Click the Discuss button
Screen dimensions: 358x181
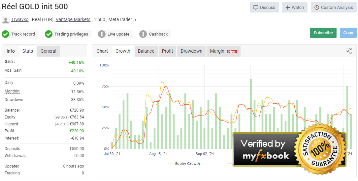point(264,8)
